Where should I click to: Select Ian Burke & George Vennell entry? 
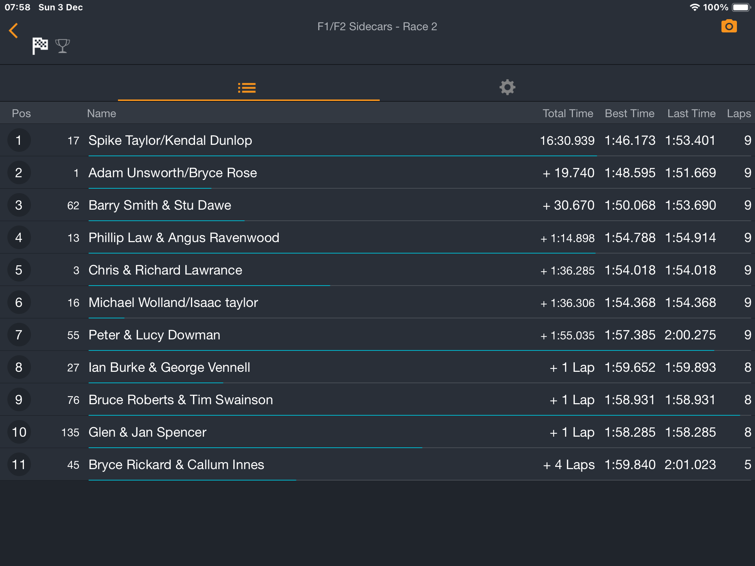click(377, 367)
